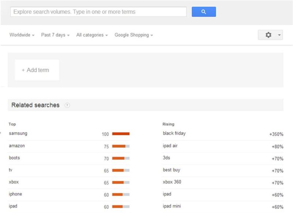The height and width of the screenshot is (213, 293).
Task: Open the 3ds rising search
Action: (x=166, y=158)
